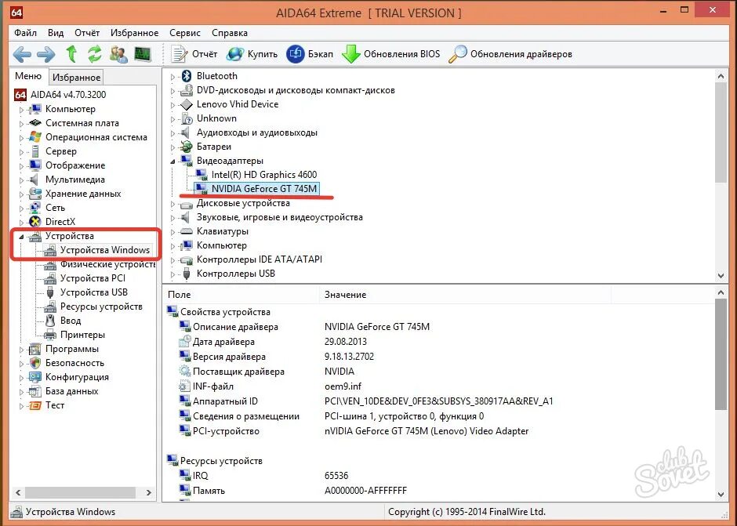The height and width of the screenshot is (526, 737).
Task: Select Lenovo Vhid Device entry
Action: click(x=238, y=104)
